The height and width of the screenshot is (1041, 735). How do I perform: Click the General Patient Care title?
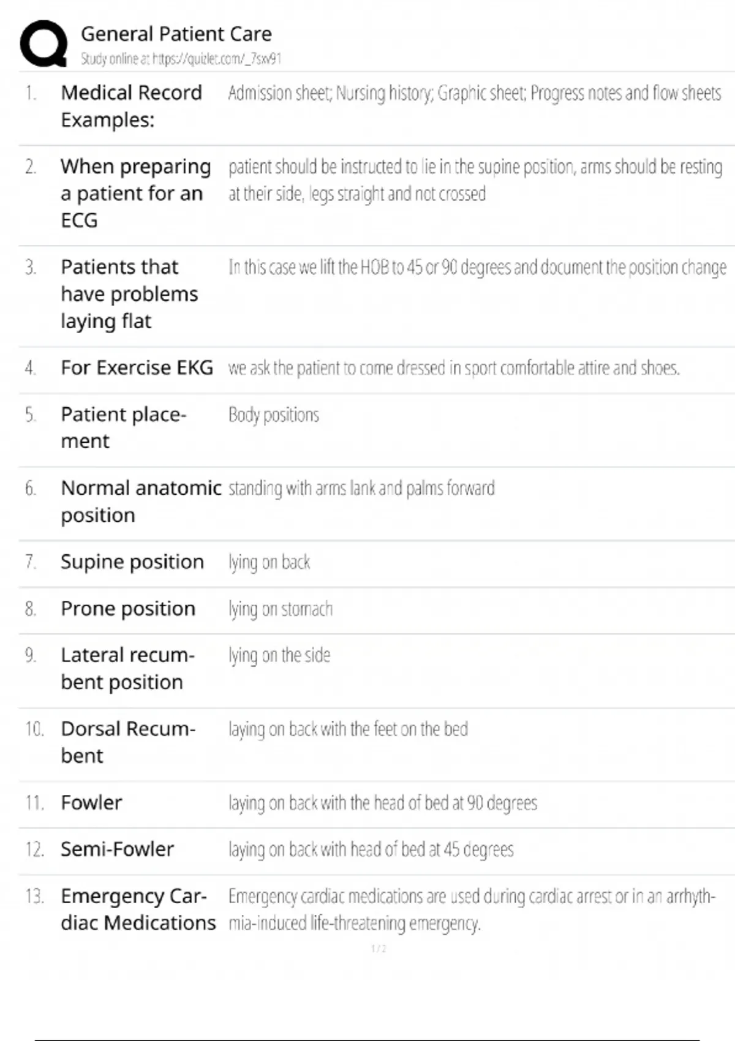click(176, 34)
